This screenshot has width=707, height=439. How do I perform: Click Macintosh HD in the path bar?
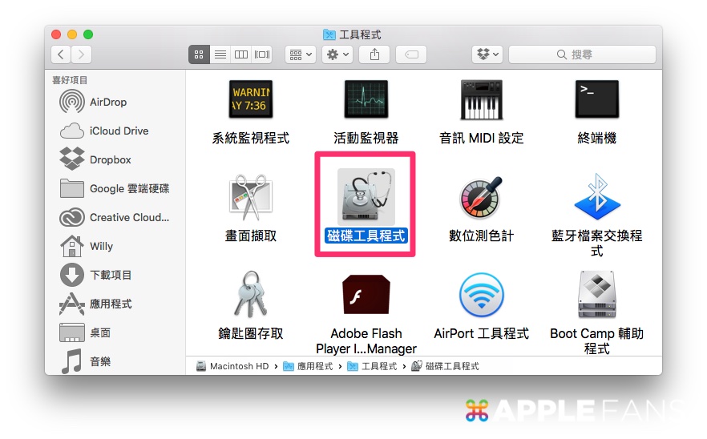pyautogui.click(x=233, y=366)
